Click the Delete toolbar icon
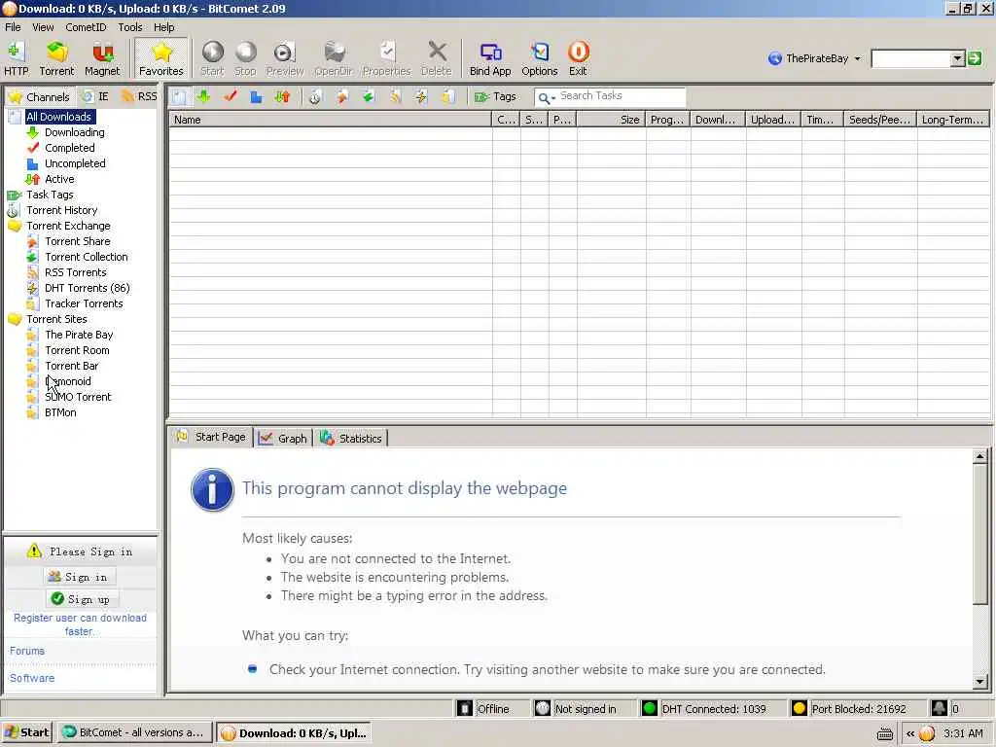The image size is (996, 747). pyautogui.click(x=437, y=58)
